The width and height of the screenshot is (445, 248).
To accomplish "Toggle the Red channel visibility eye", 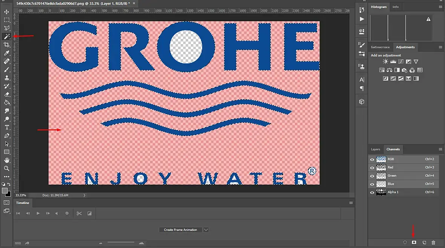I will pyautogui.click(x=372, y=168).
